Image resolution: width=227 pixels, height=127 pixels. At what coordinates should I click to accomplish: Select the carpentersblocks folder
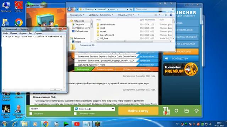tap(107, 24)
